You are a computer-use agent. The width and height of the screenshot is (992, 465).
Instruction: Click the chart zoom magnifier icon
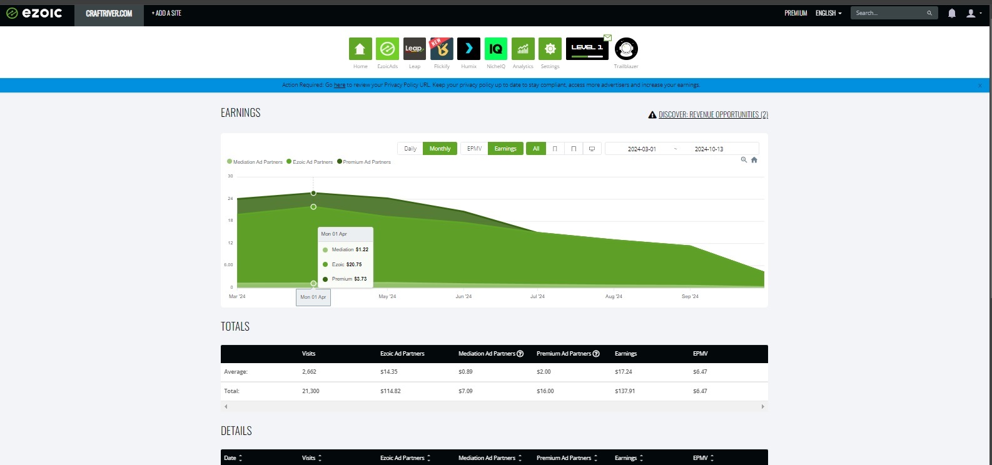[744, 160]
